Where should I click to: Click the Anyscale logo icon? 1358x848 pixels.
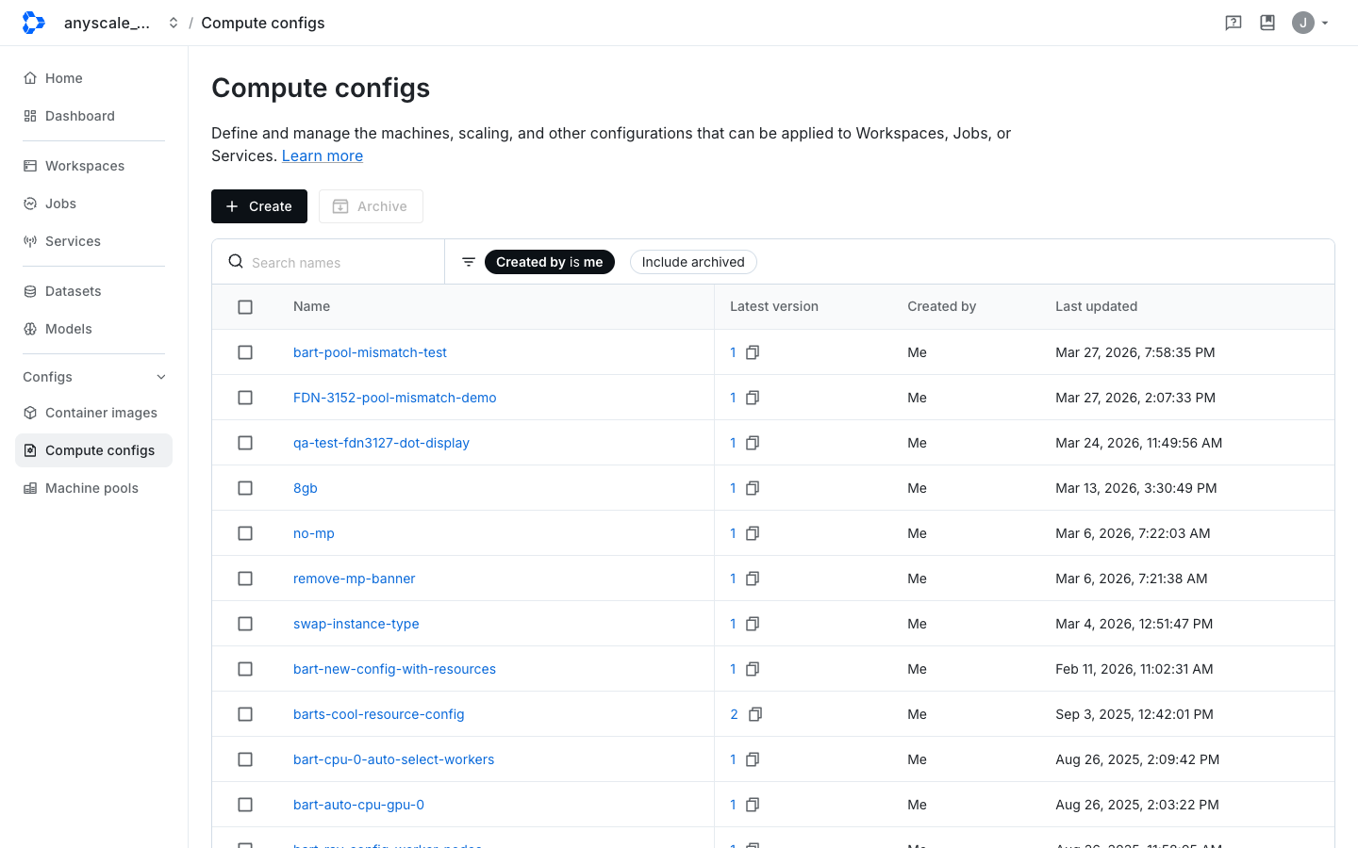point(33,23)
